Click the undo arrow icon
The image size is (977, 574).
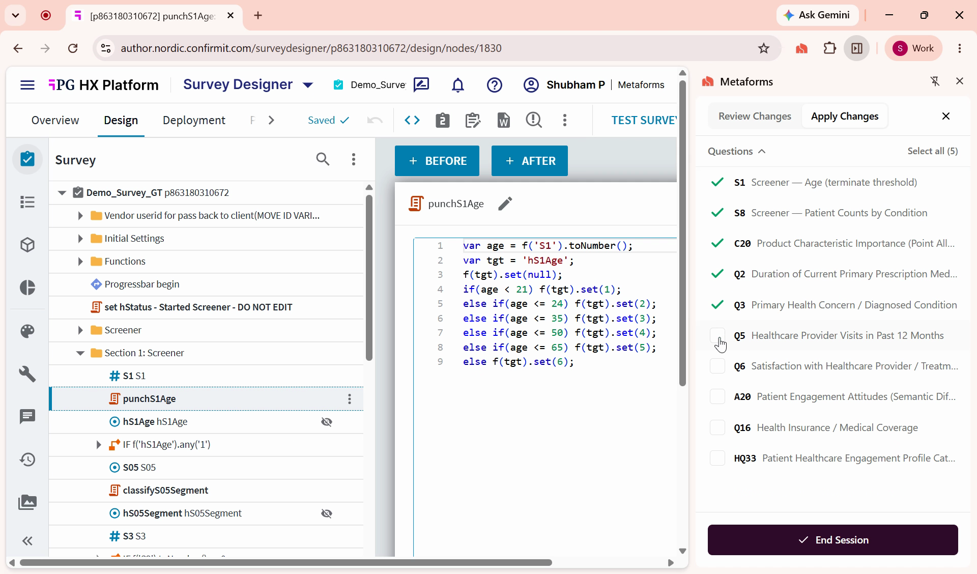(x=375, y=120)
